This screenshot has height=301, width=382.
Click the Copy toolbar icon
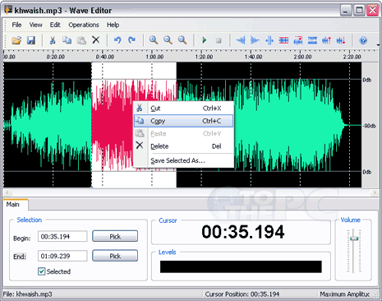click(x=67, y=40)
